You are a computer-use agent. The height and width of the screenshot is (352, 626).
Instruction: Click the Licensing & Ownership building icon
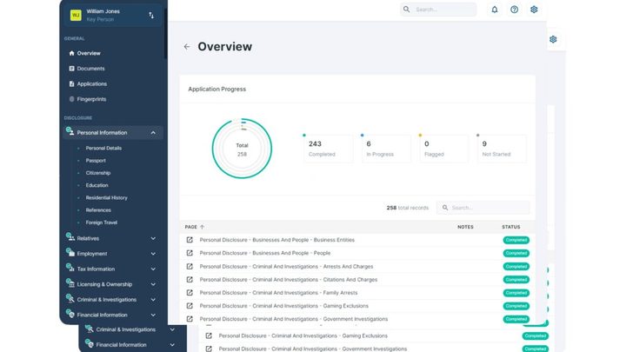[x=70, y=283]
